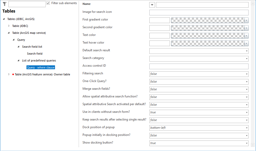
Task: Select the Search field tree item
Action: [x=34, y=53]
